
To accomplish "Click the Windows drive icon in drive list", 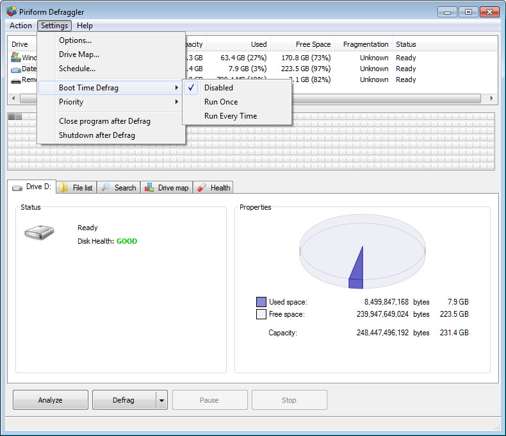I will (16, 57).
